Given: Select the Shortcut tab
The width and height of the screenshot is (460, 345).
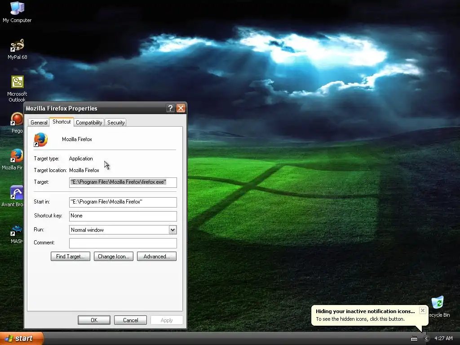Looking at the screenshot, I should 62,122.
